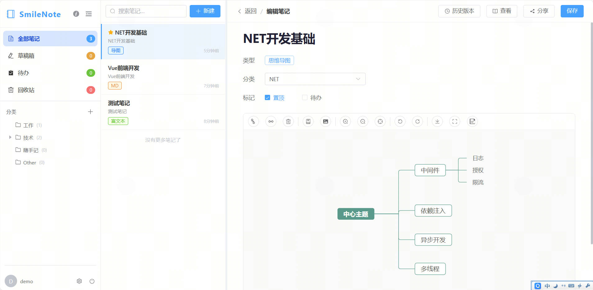Open the info icon beside SmileNote logo
Screen dimensions: 593x290
pos(76,14)
